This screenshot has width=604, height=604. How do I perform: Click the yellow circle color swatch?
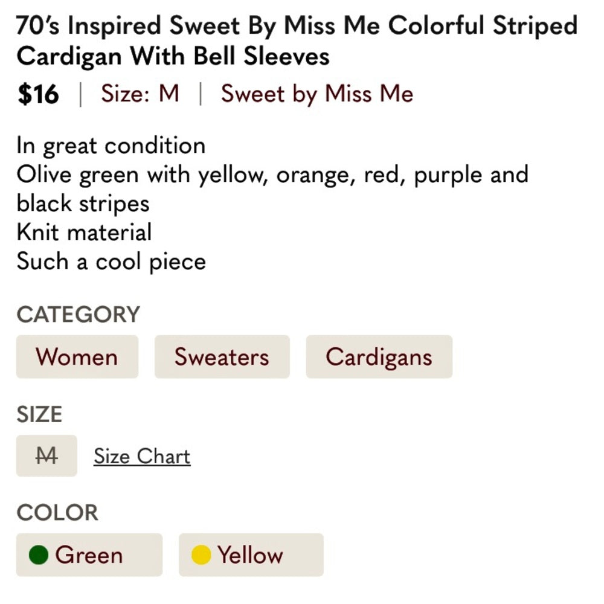tap(201, 554)
